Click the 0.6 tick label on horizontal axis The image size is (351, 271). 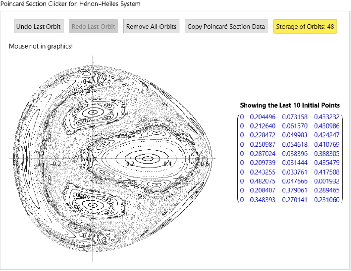(x=205, y=164)
